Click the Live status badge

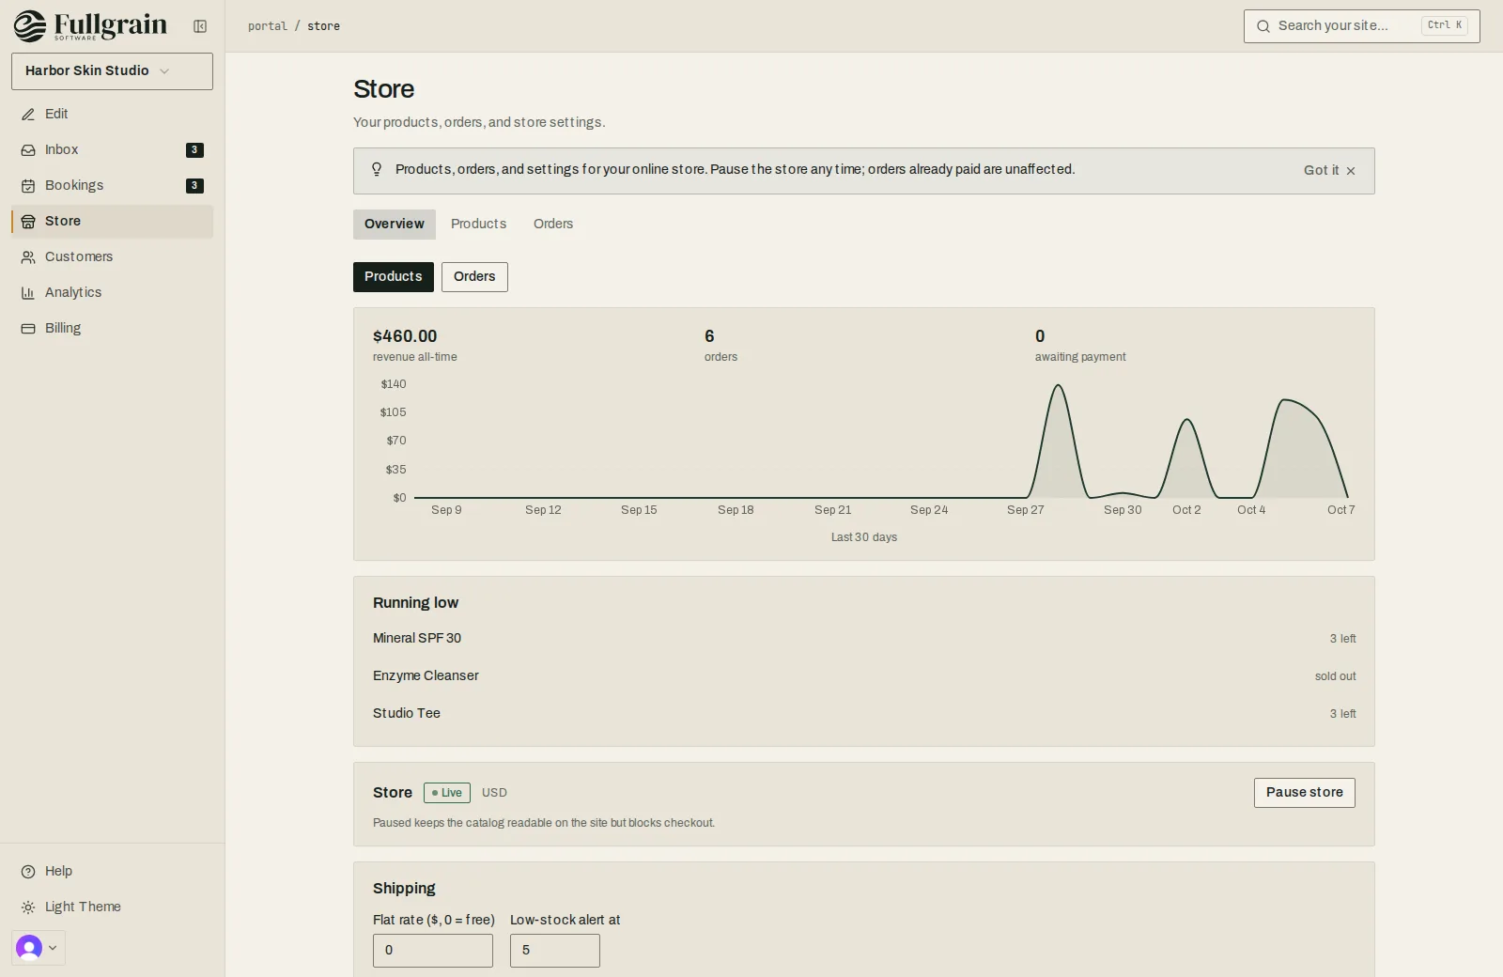pyautogui.click(x=447, y=793)
